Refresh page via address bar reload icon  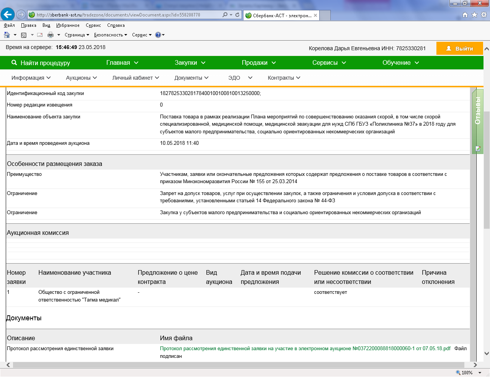tap(237, 15)
